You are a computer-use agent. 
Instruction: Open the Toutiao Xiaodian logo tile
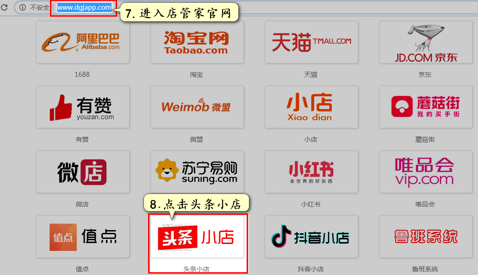[x=197, y=237]
